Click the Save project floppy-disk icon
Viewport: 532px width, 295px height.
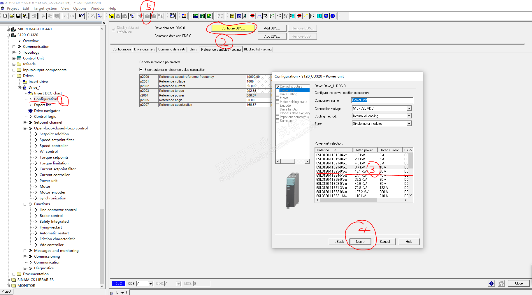coord(18,16)
